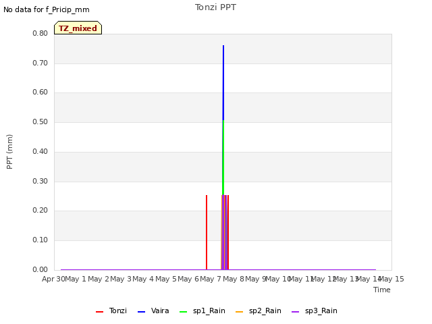Image resolution: width=432 pixels, height=324 pixels.
Task: Click the 0.70 y-axis tick label
Action: tap(40, 63)
